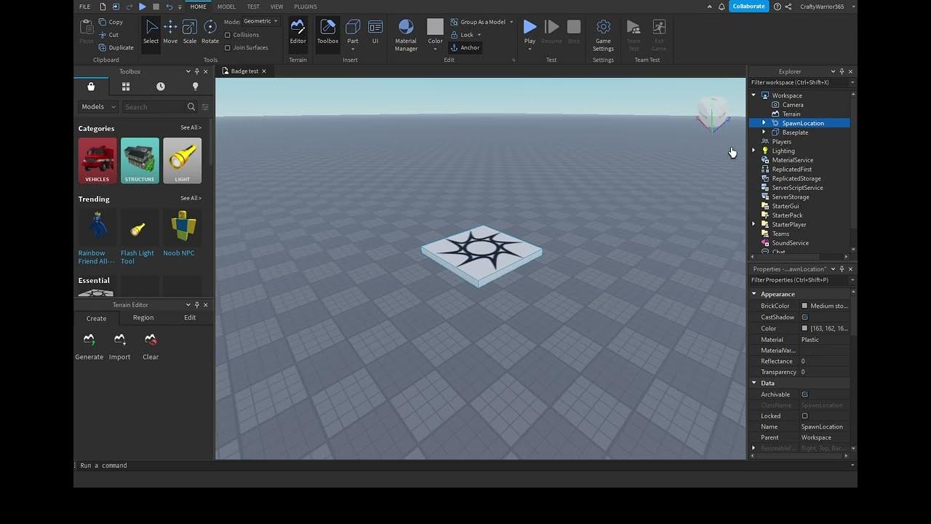931x524 pixels.
Task: Open Toolbox Marketplace tab
Action: point(91,87)
